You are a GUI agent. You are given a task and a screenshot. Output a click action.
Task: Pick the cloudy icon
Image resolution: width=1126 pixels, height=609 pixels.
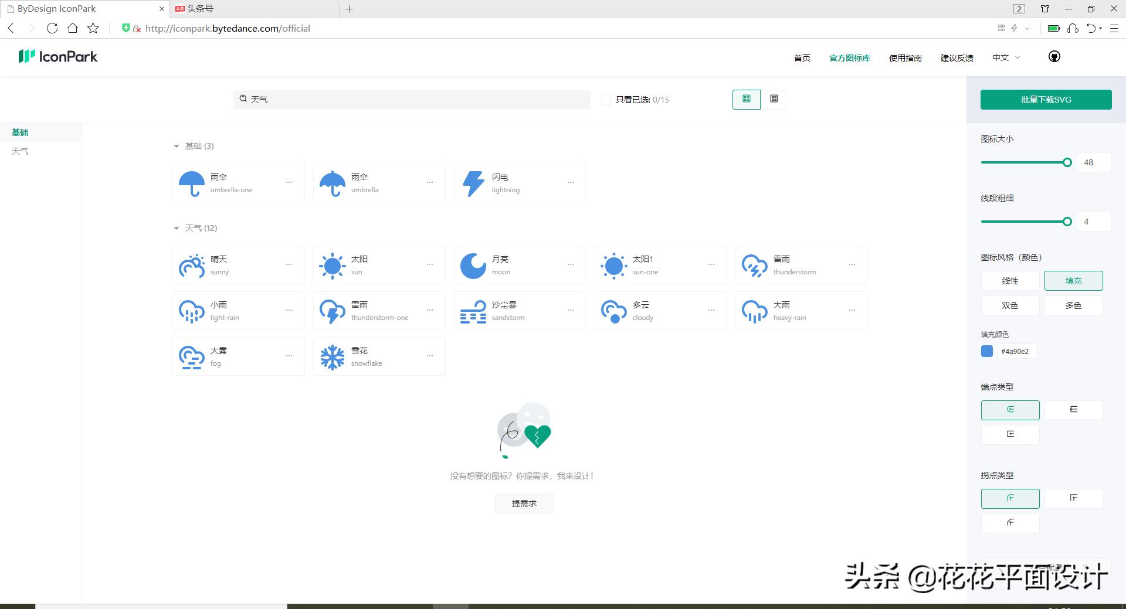[613, 311]
